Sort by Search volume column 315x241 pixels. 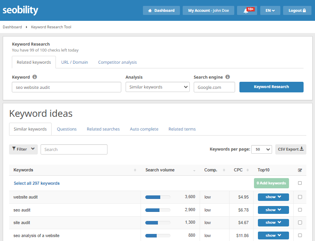coord(194,170)
